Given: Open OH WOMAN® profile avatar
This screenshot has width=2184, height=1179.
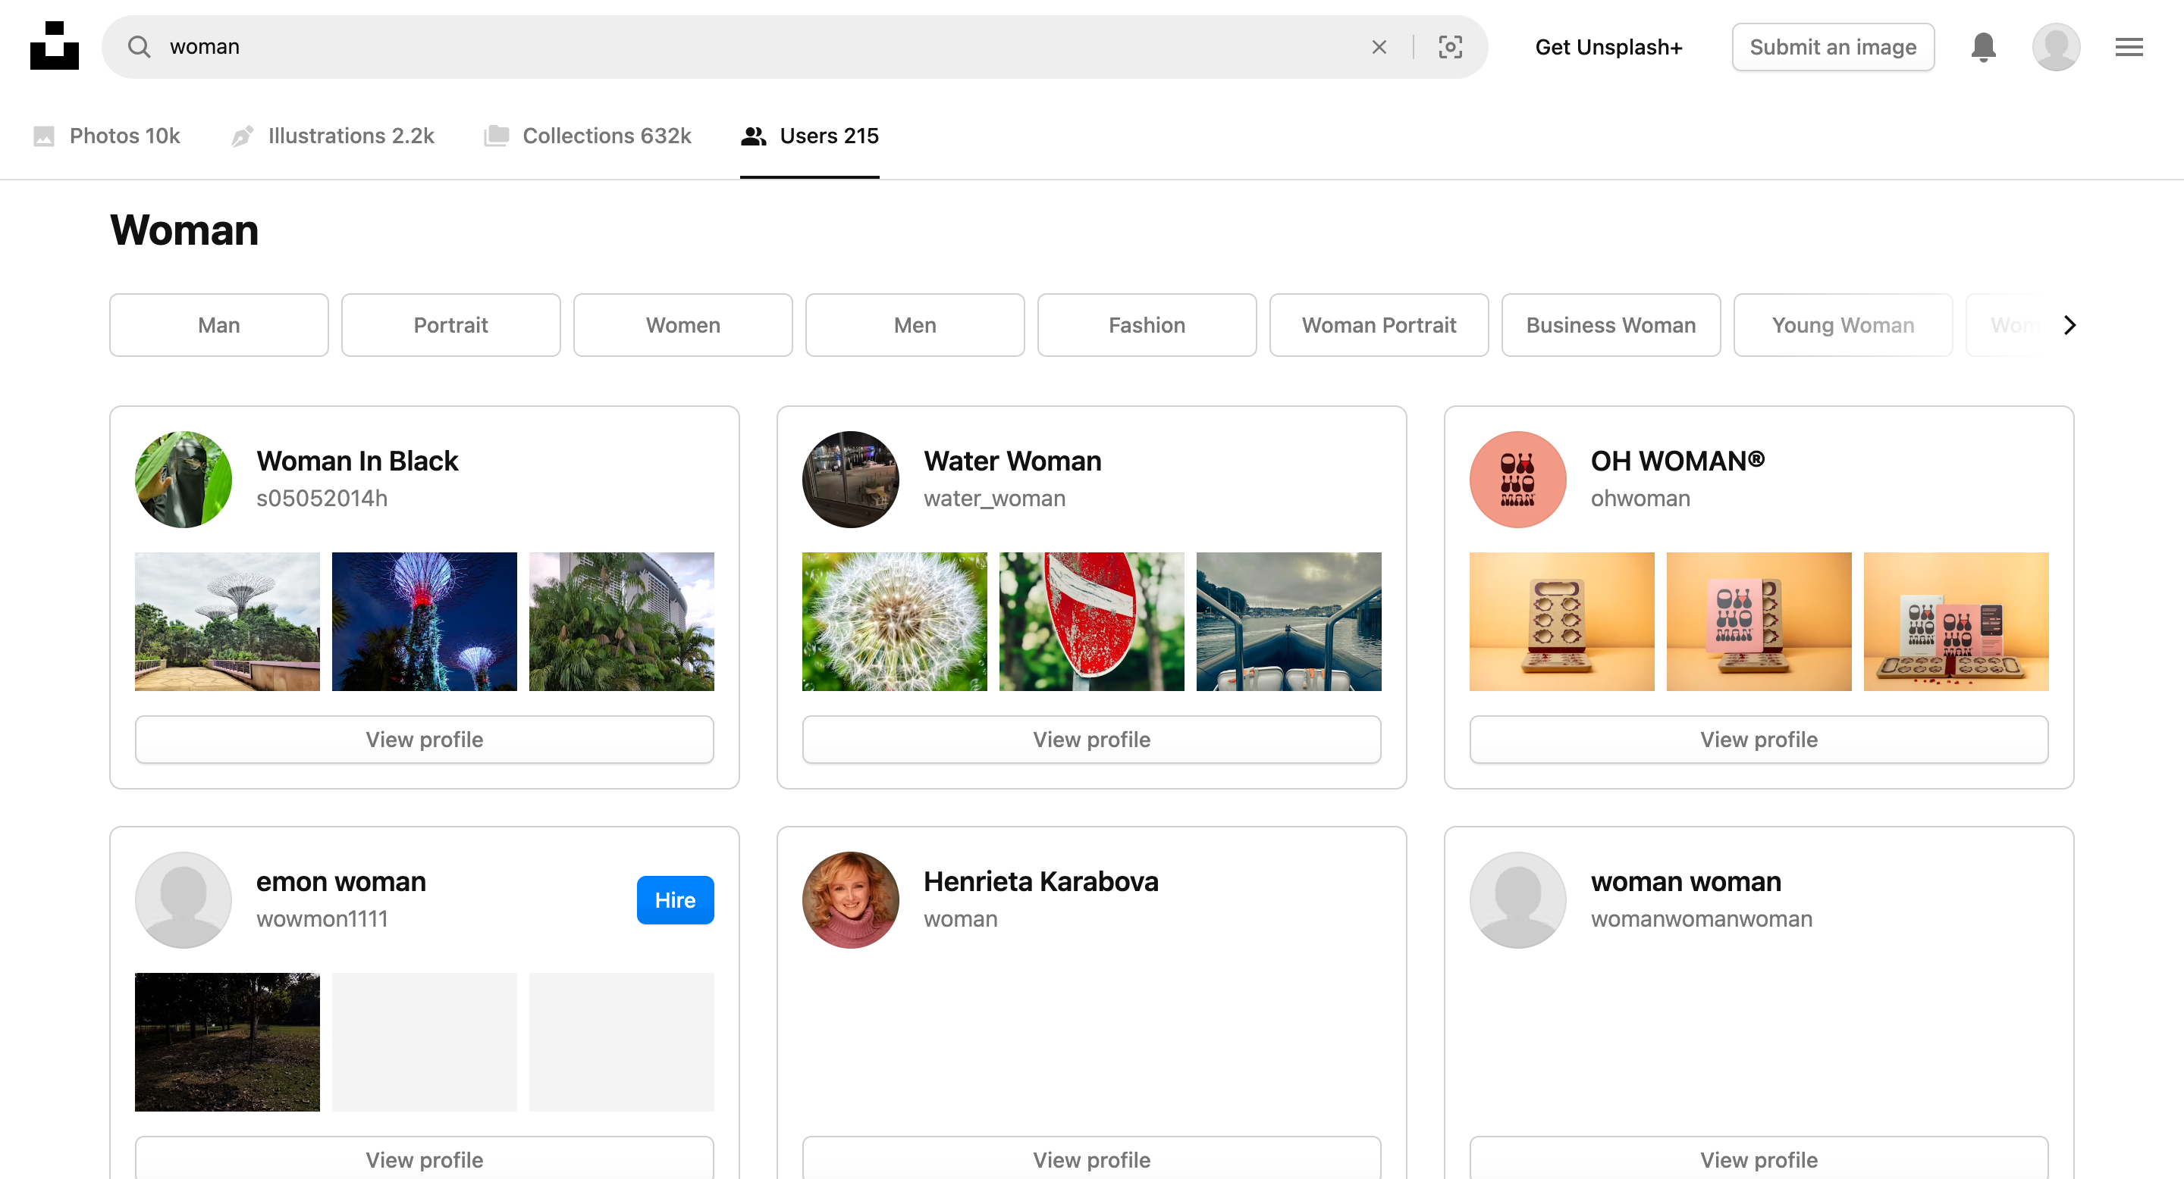Looking at the screenshot, I should click(1517, 480).
